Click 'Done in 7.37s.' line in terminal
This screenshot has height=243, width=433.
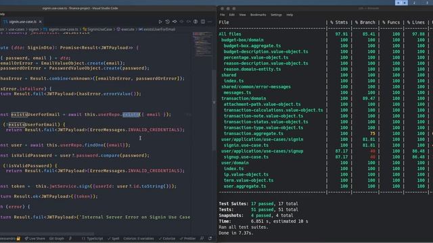click(236, 233)
